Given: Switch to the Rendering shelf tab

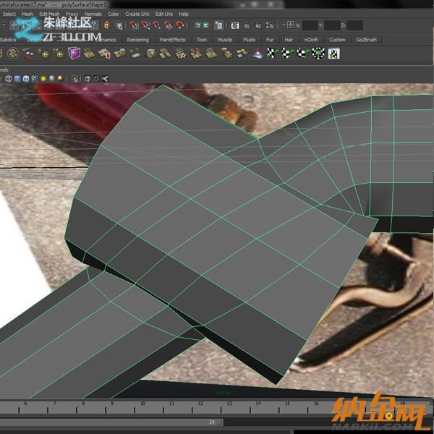Looking at the screenshot, I should 138,40.
